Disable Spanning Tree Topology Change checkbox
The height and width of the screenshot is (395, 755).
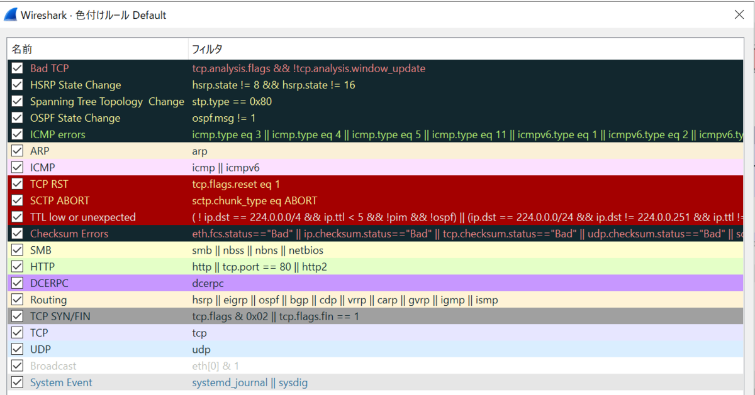click(17, 101)
